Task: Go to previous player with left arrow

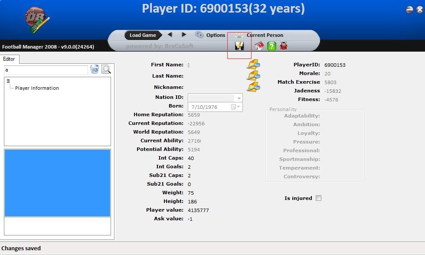Action: (170, 34)
